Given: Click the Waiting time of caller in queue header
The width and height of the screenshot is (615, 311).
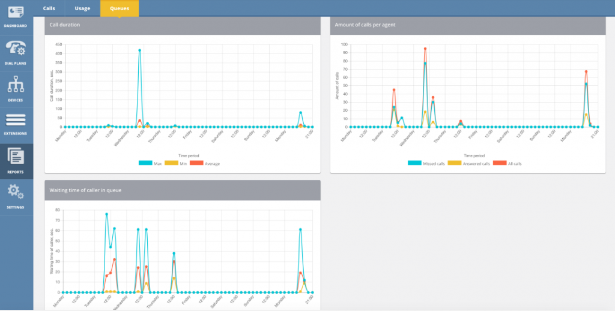Looking at the screenshot, I should (182, 190).
